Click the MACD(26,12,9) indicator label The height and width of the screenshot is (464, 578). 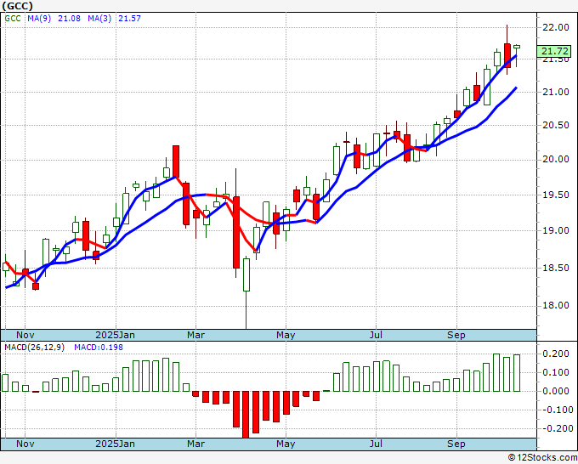(34, 348)
